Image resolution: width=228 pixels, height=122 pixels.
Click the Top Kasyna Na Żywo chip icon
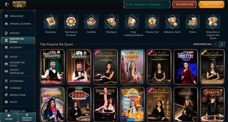[x=71, y=22]
